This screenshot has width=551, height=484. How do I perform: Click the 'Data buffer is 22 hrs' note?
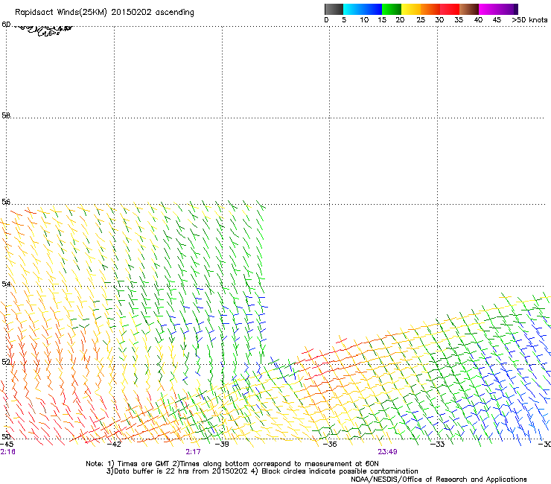click(262, 471)
